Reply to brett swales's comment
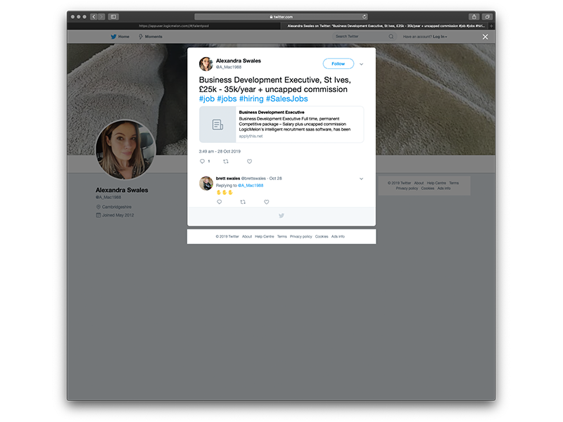This screenshot has width=563, height=422. (220, 202)
